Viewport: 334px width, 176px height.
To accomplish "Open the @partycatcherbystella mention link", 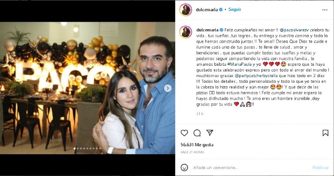I will coord(256,76).
